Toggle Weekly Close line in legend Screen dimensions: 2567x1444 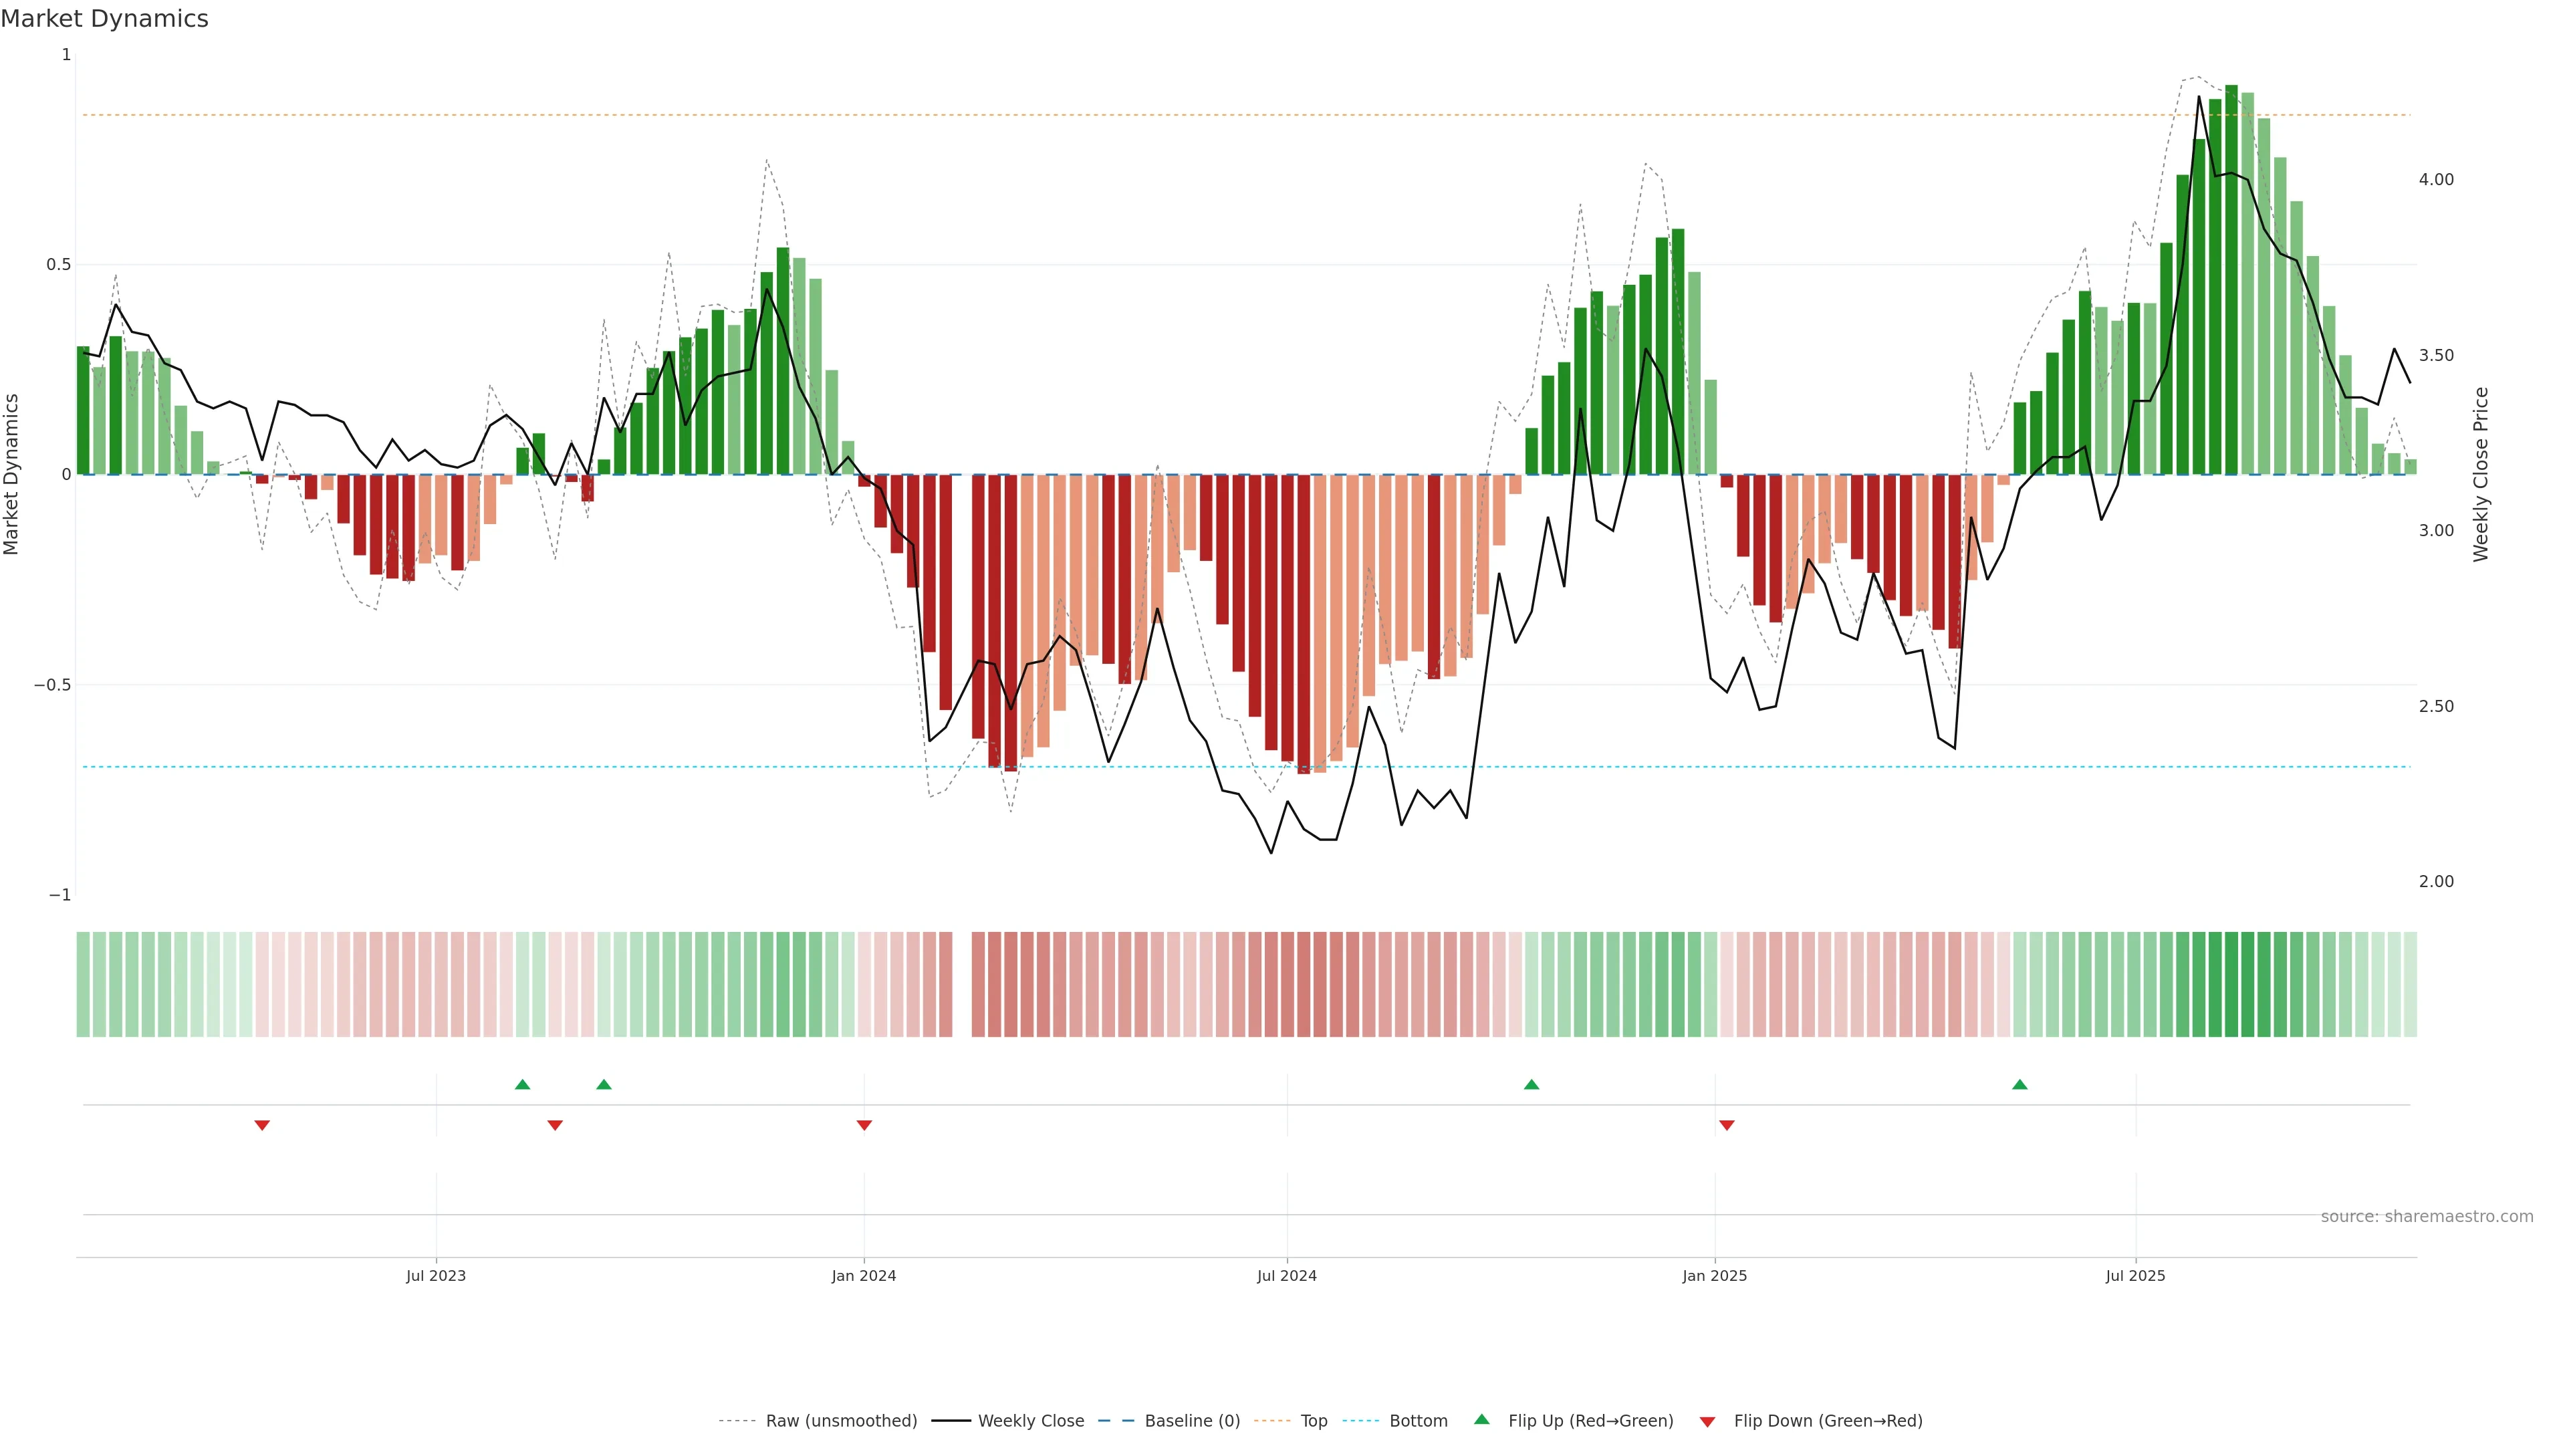click(1030, 1421)
